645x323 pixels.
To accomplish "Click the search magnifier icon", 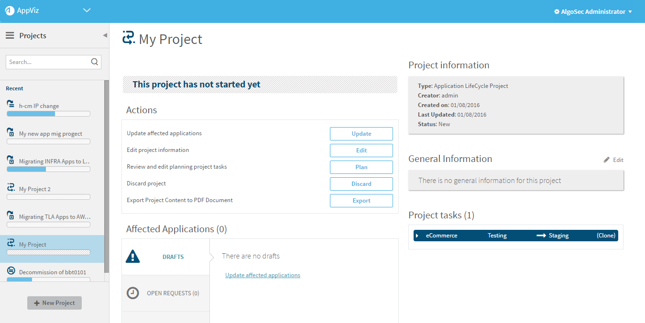I will (x=94, y=62).
